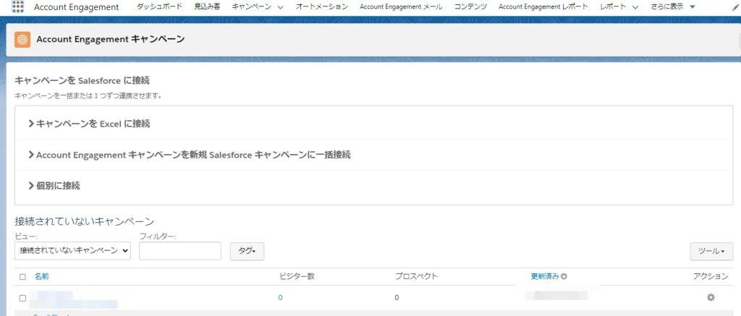Open the Account Engagement レポート tab
The image size is (741, 316).
click(543, 7)
